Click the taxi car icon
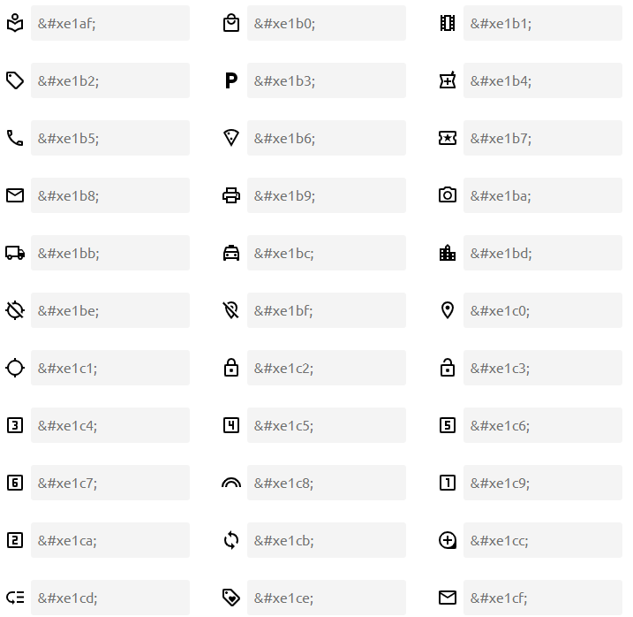This screenshot has height=617, width=633. [x=231, y=253]
